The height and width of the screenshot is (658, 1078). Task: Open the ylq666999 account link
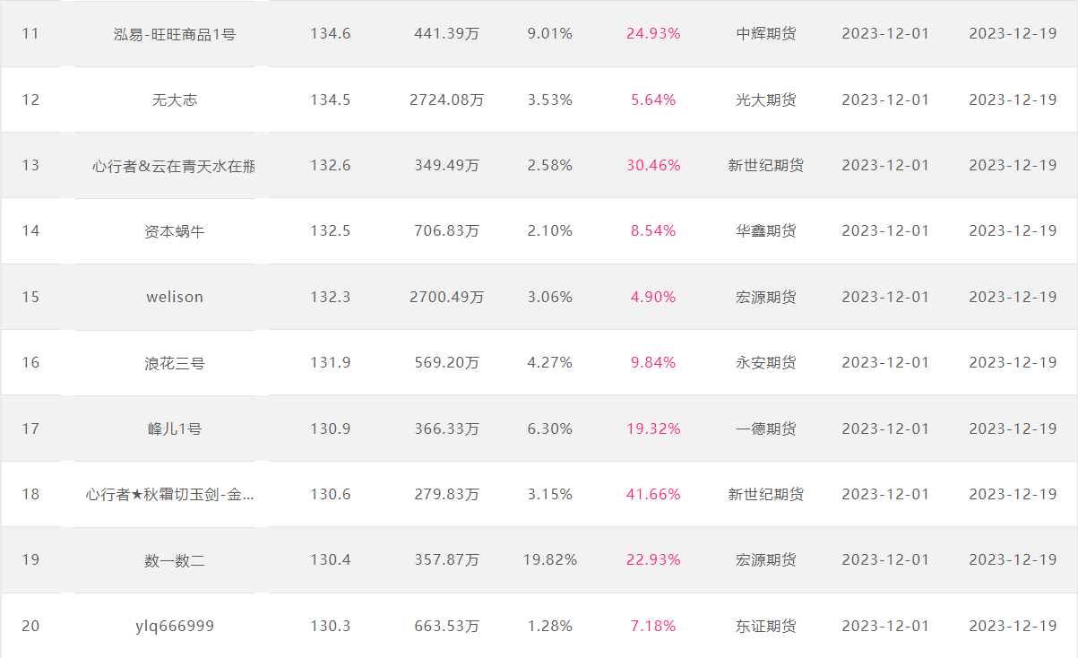coord(175,626)
